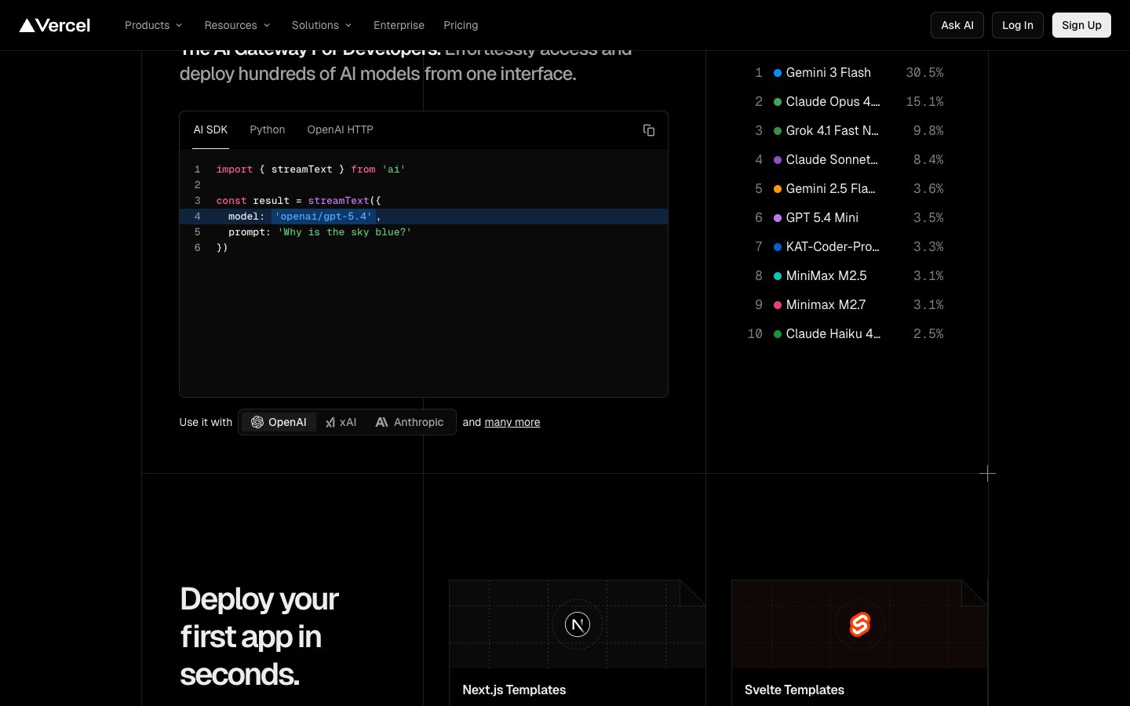Open the Ask AI assistant
1130x706 pixels.
(x=957, y=25)
